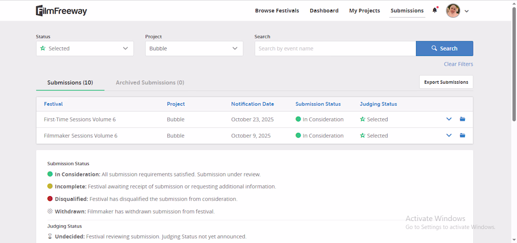Sort by Submission Status column header

[318, 104]
